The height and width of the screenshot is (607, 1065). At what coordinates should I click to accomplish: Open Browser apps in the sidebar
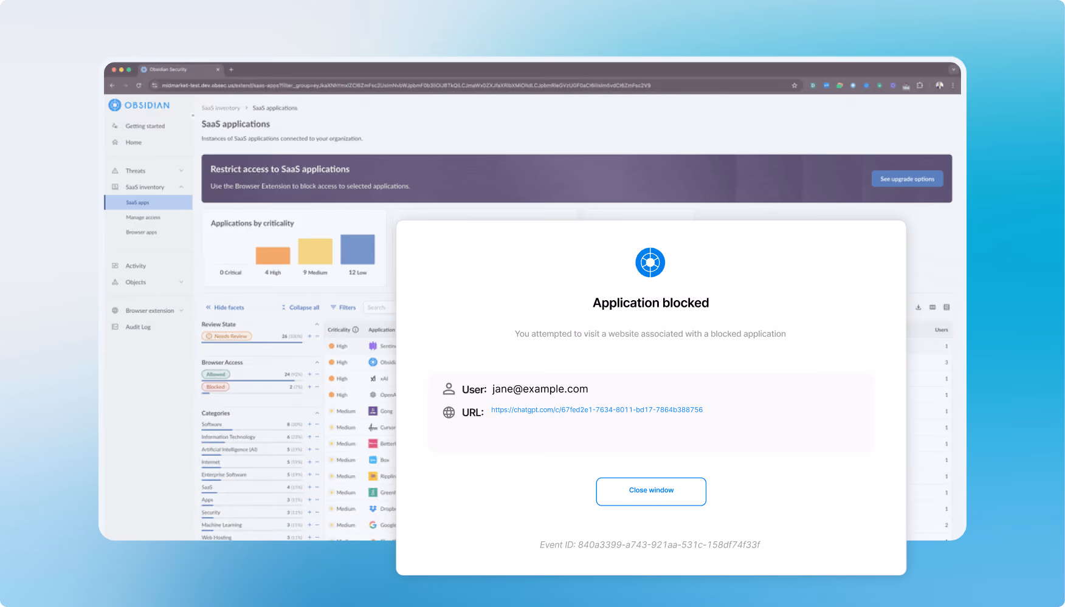click(141, 233)
